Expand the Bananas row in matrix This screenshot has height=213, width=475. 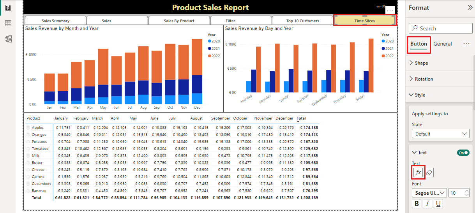(28, 191)
